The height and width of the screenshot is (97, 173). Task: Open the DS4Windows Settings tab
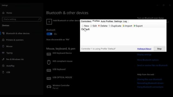[118, 21]
